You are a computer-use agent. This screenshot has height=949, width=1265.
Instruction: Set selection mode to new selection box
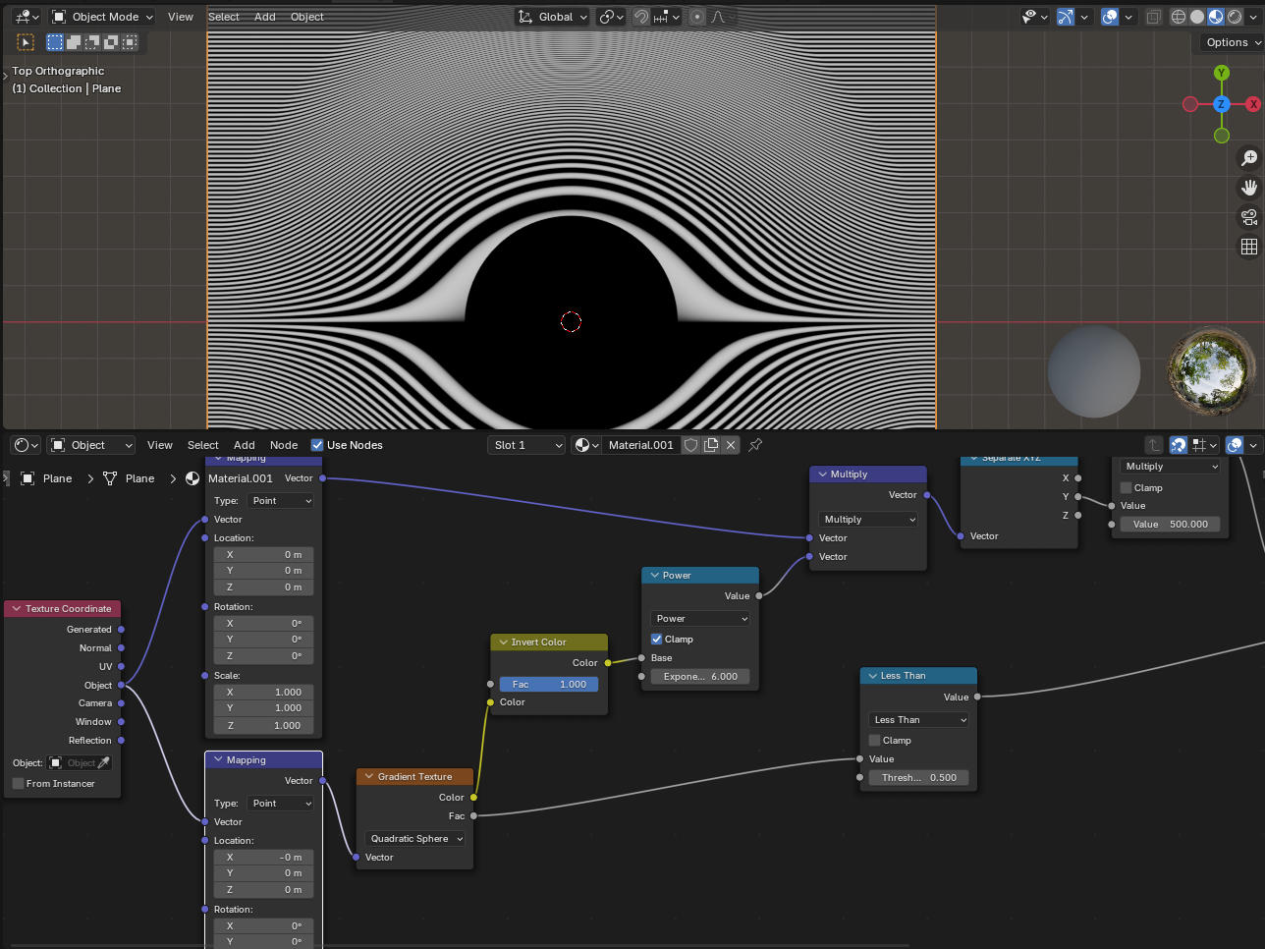pyautogui.click(x=55, y=42)
